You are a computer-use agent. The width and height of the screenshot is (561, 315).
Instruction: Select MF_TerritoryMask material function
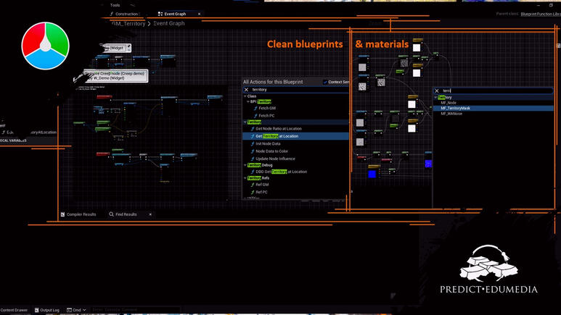[493, 108]
